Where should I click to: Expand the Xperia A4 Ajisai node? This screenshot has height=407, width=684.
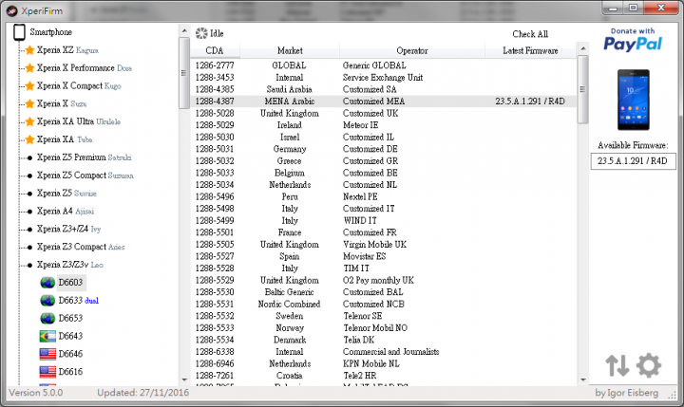click(x=29, y=212)
